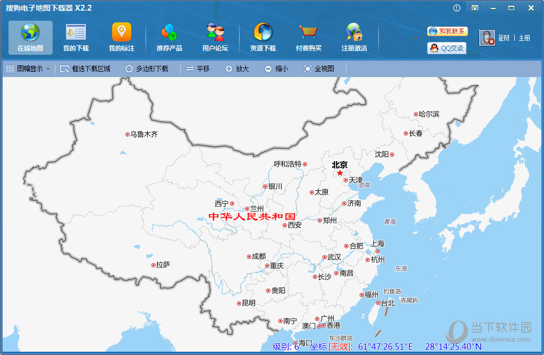The height and width of the screenshot is (355, 544).
Task: Click the 天津 city label
Action: [355, 180]
